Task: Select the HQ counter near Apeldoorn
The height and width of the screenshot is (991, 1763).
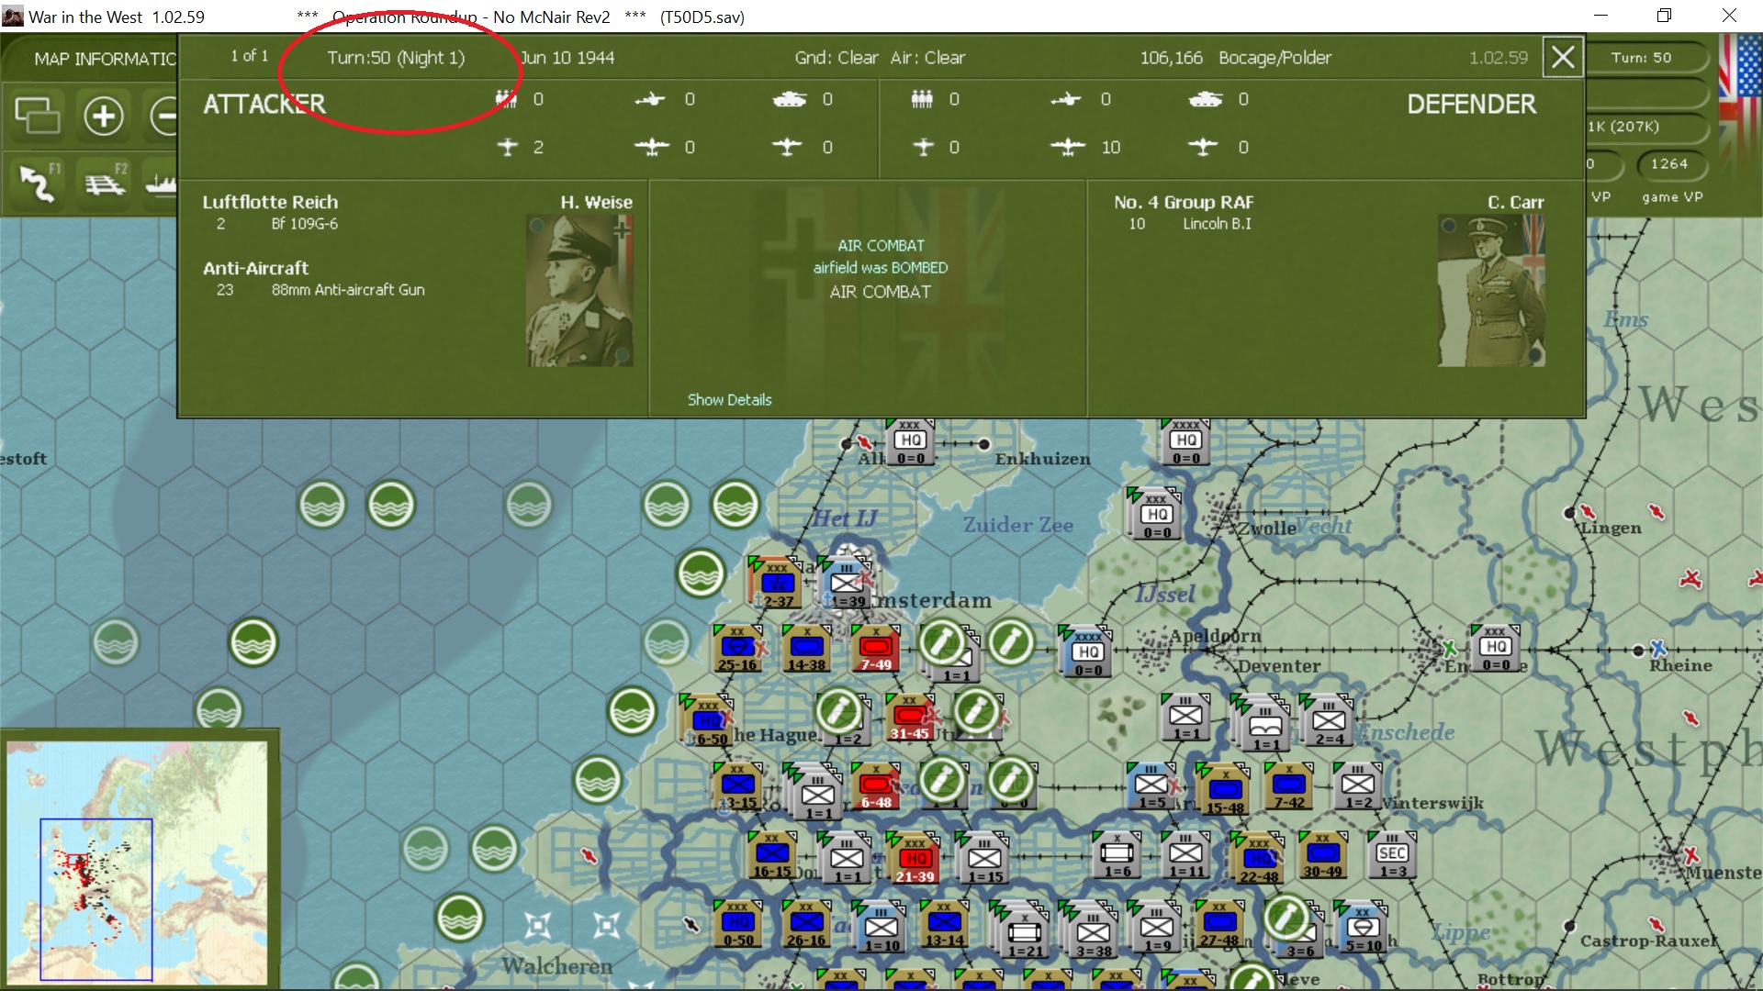Action: tap(1088, 653)
